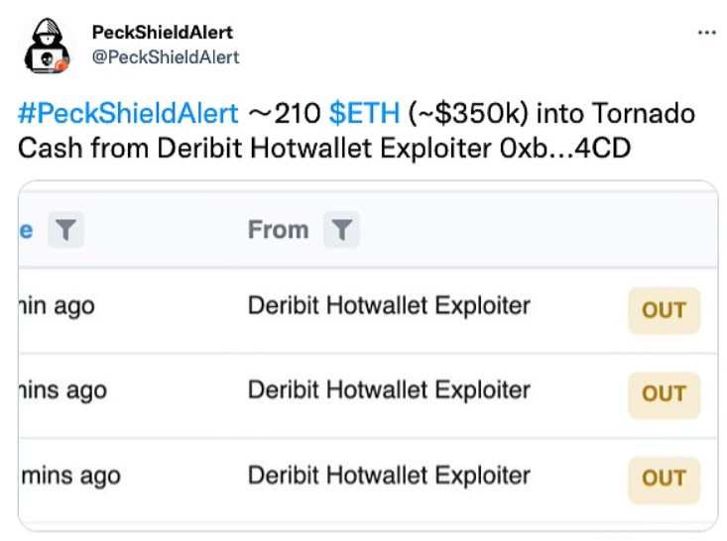Screen dimensions: 727x541
Task: Click the filter icon left of From column
Action: pyautogui.click(x=65, y=230)
